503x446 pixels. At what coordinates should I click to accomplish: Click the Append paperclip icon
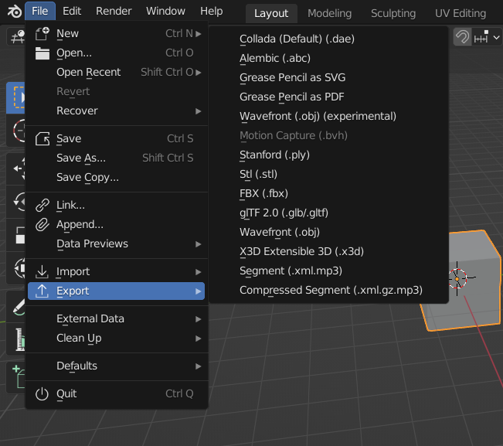[x=42, y=224]
